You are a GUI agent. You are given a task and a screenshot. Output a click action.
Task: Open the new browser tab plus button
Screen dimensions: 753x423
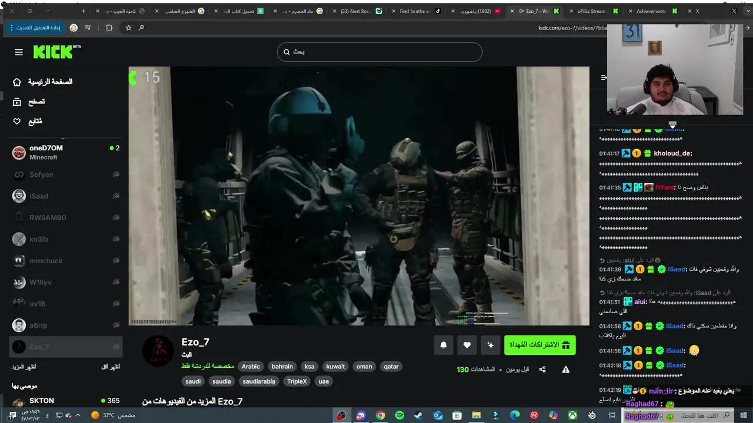(83, 11)
